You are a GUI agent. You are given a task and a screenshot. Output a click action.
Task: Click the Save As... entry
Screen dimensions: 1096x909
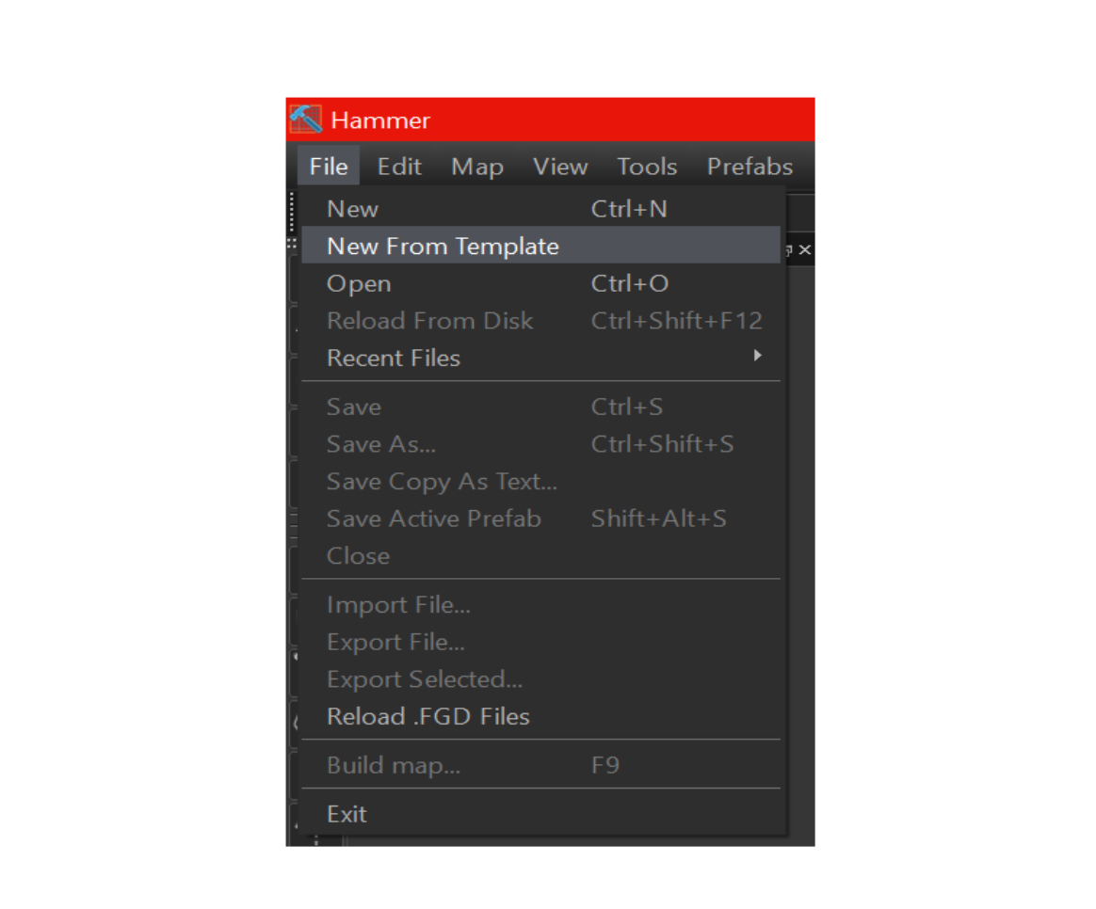point(541,443)
